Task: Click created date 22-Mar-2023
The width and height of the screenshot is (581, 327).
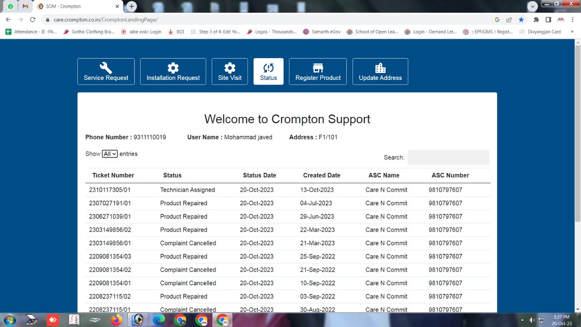Action: [x=317, y=230]
